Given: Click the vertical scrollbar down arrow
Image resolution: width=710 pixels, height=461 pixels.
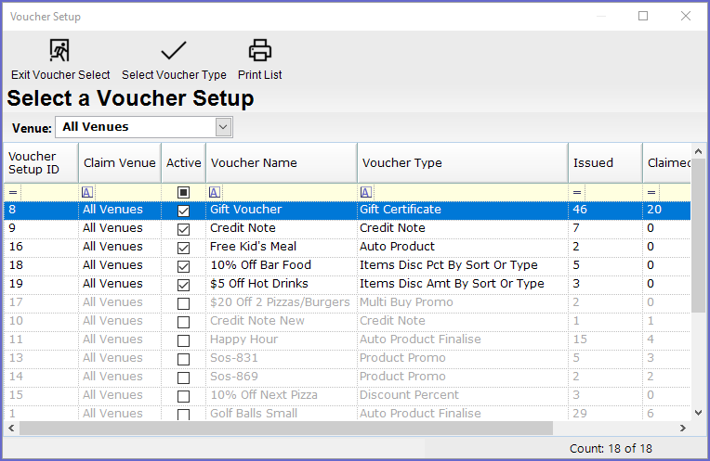Looking at the screenshot, I should point(698,414).
